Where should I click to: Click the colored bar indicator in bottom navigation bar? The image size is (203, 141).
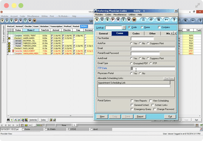[40, 125]
